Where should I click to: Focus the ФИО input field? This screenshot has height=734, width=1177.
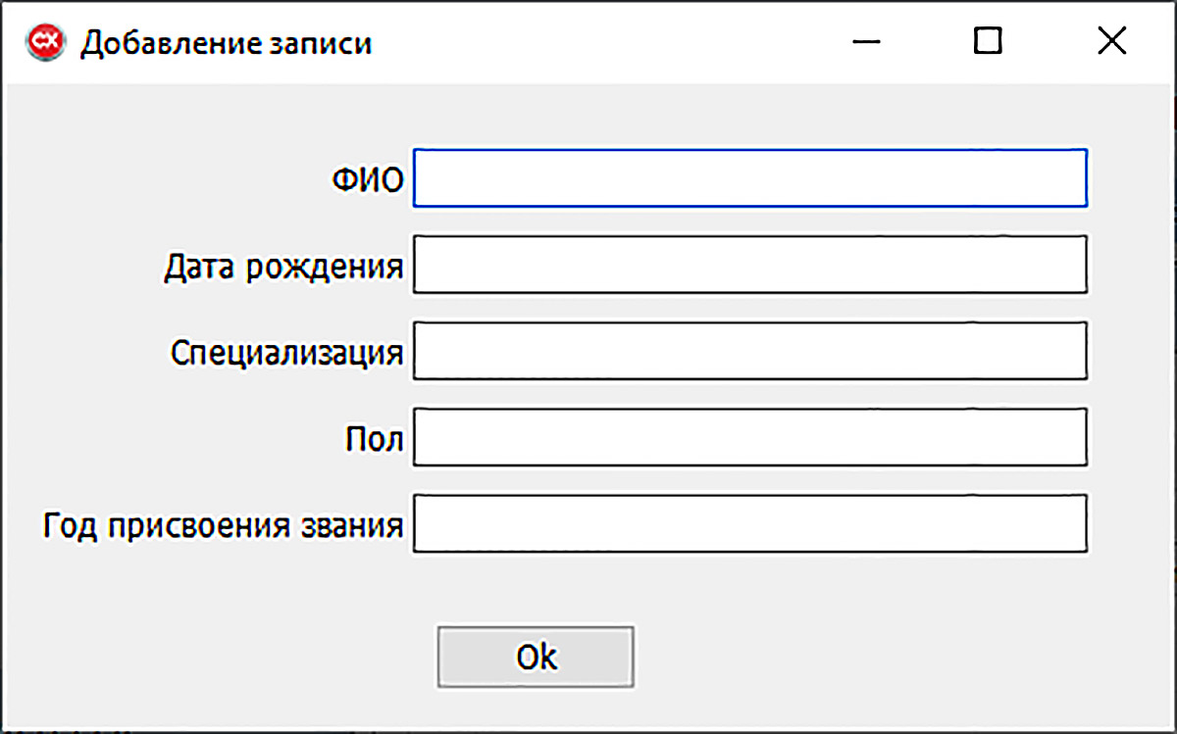click(x=750, y=178)
